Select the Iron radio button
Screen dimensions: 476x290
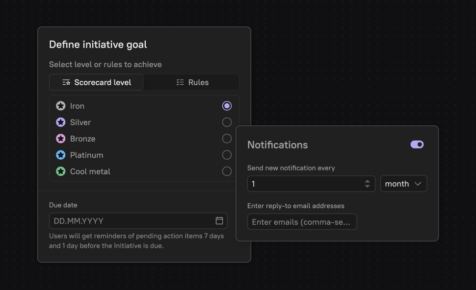click(x=227, y=106)
